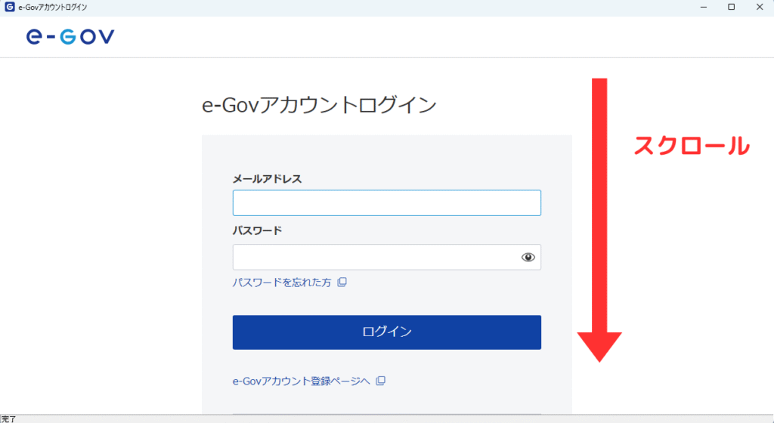774x423 pixels.
Task: Click the e-Govアカウントログイン heading text
Action: coord(319,105)
